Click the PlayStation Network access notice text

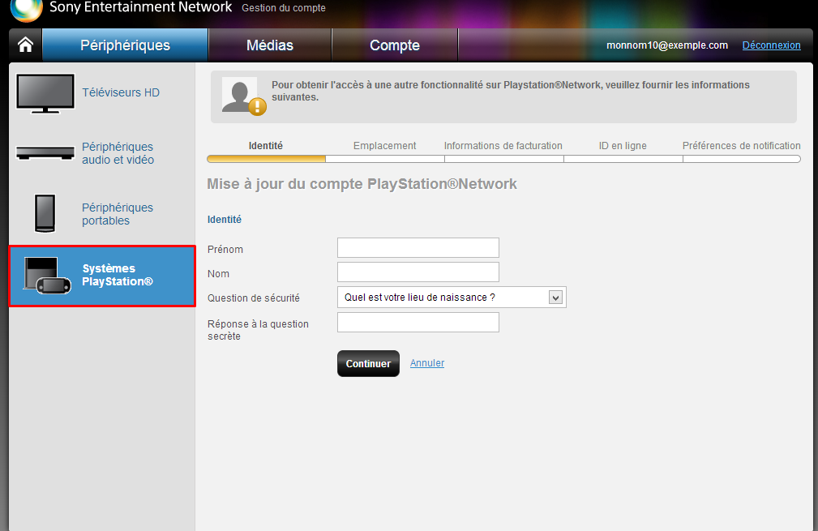point(510,91)
